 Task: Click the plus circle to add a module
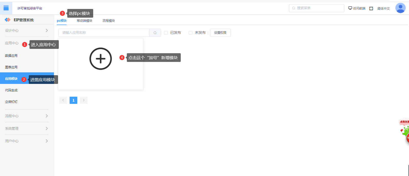101,59
